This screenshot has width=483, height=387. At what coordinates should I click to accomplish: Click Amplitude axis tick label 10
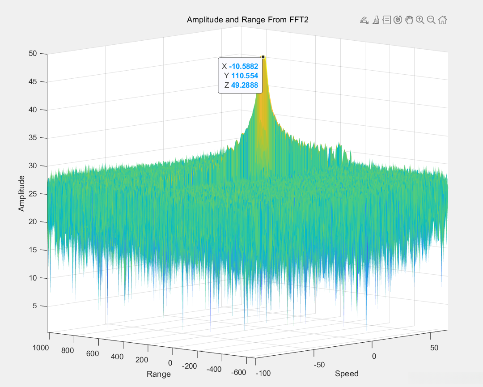click(x=33, y=278)
